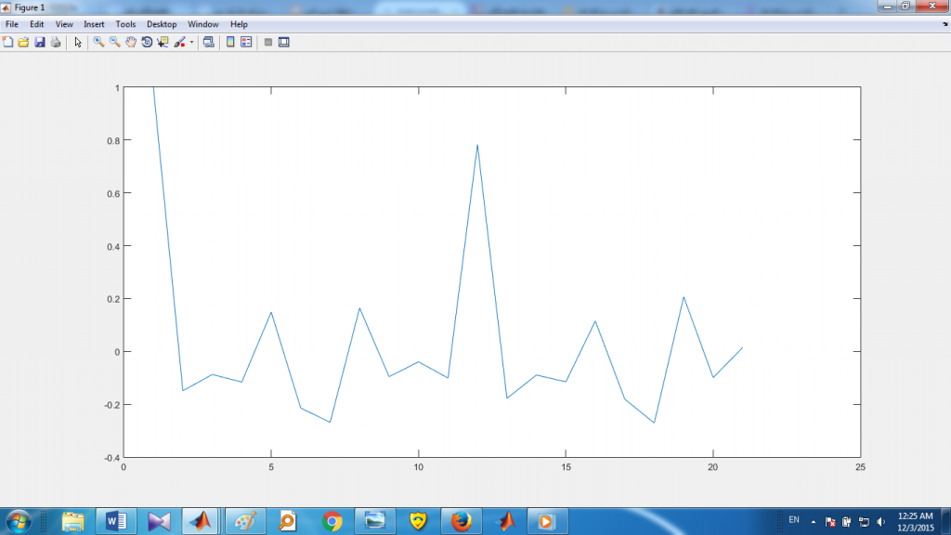Click the dock figure arrow in the menu bar
The width and height of the screenshot is (951, 535).
[944, 24]
